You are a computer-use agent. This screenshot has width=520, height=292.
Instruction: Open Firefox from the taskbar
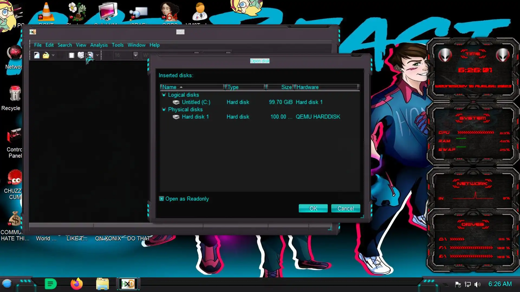point(77,284)
